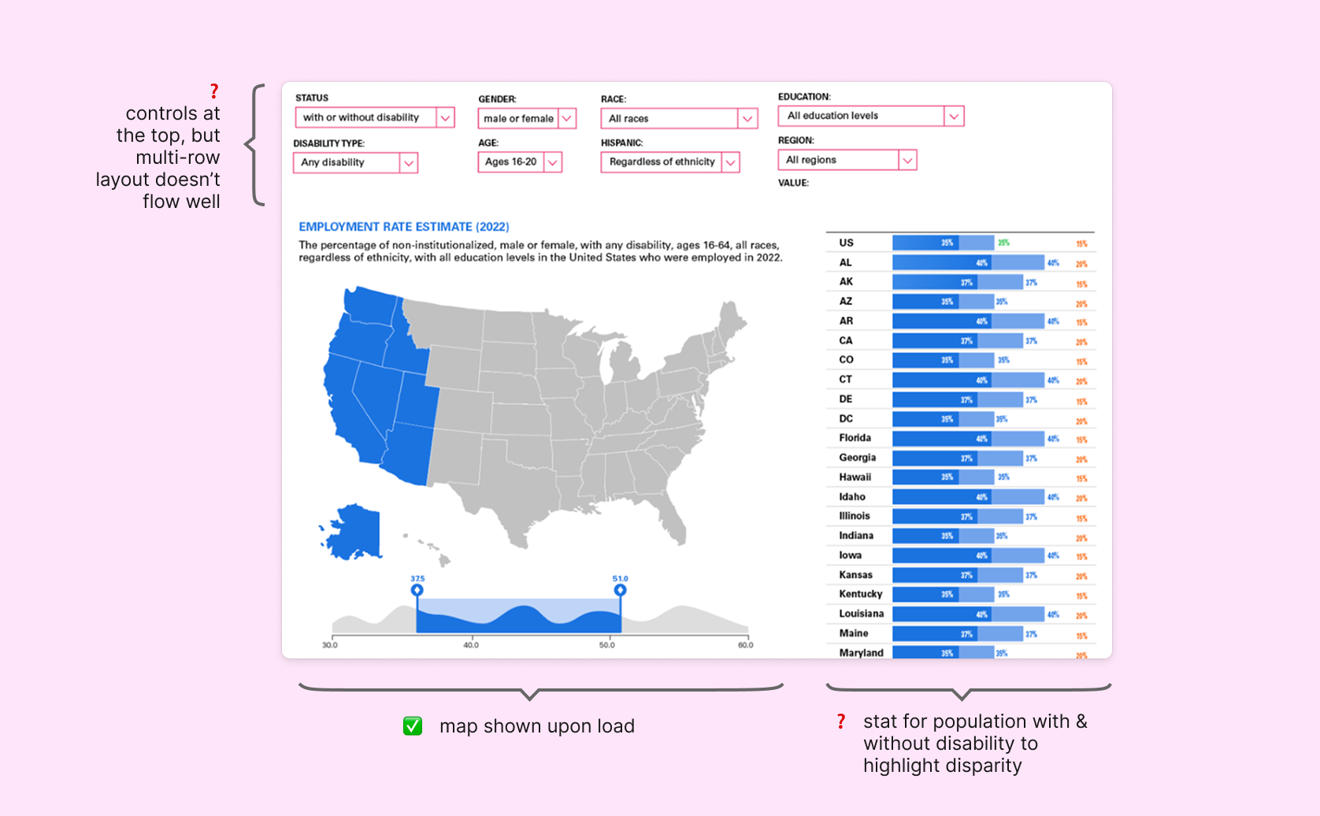This screenshot has height=816, width=1320.
Task: Expand the Gender dropdown arrow
Action: pos(567,118)
